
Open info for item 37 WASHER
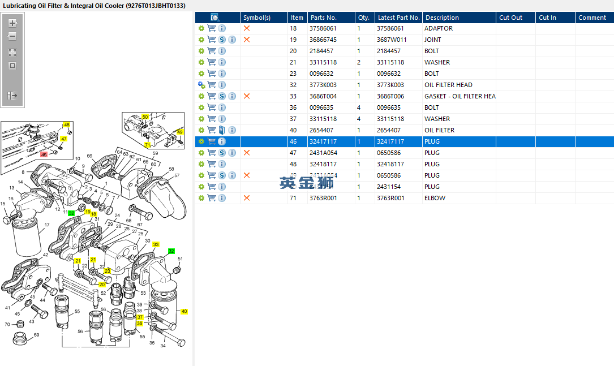pyautogui.click(x=222, y=119)
